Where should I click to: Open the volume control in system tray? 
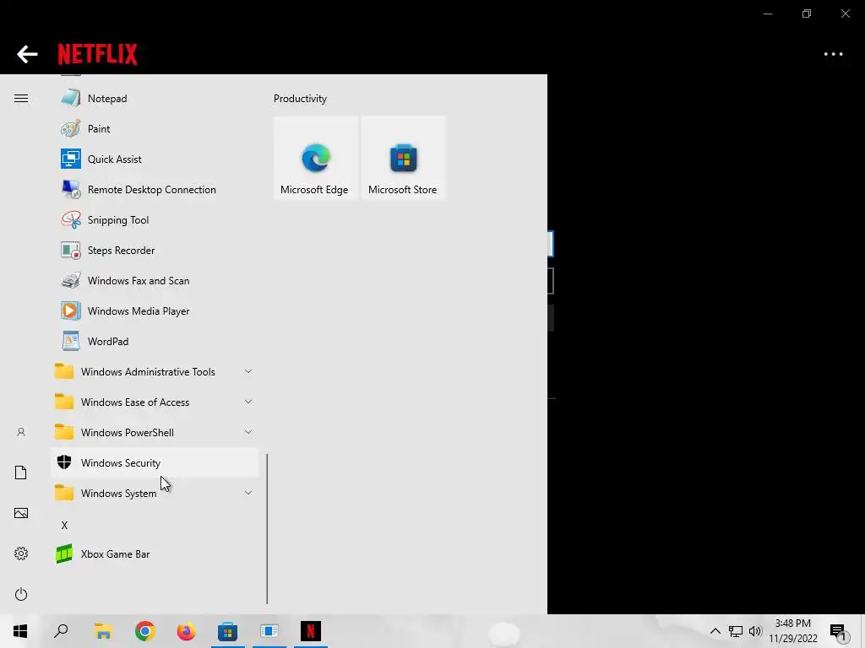755,631
